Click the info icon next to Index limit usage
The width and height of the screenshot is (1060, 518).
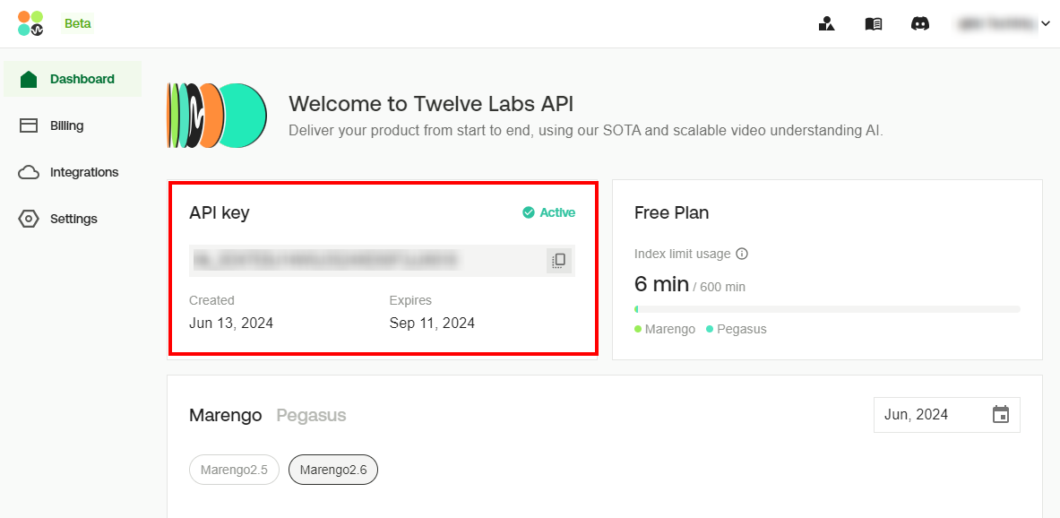[x=741, y=254]
